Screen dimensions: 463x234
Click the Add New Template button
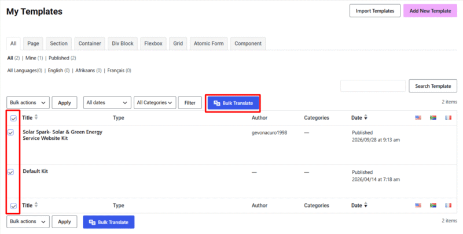(430, 10)
